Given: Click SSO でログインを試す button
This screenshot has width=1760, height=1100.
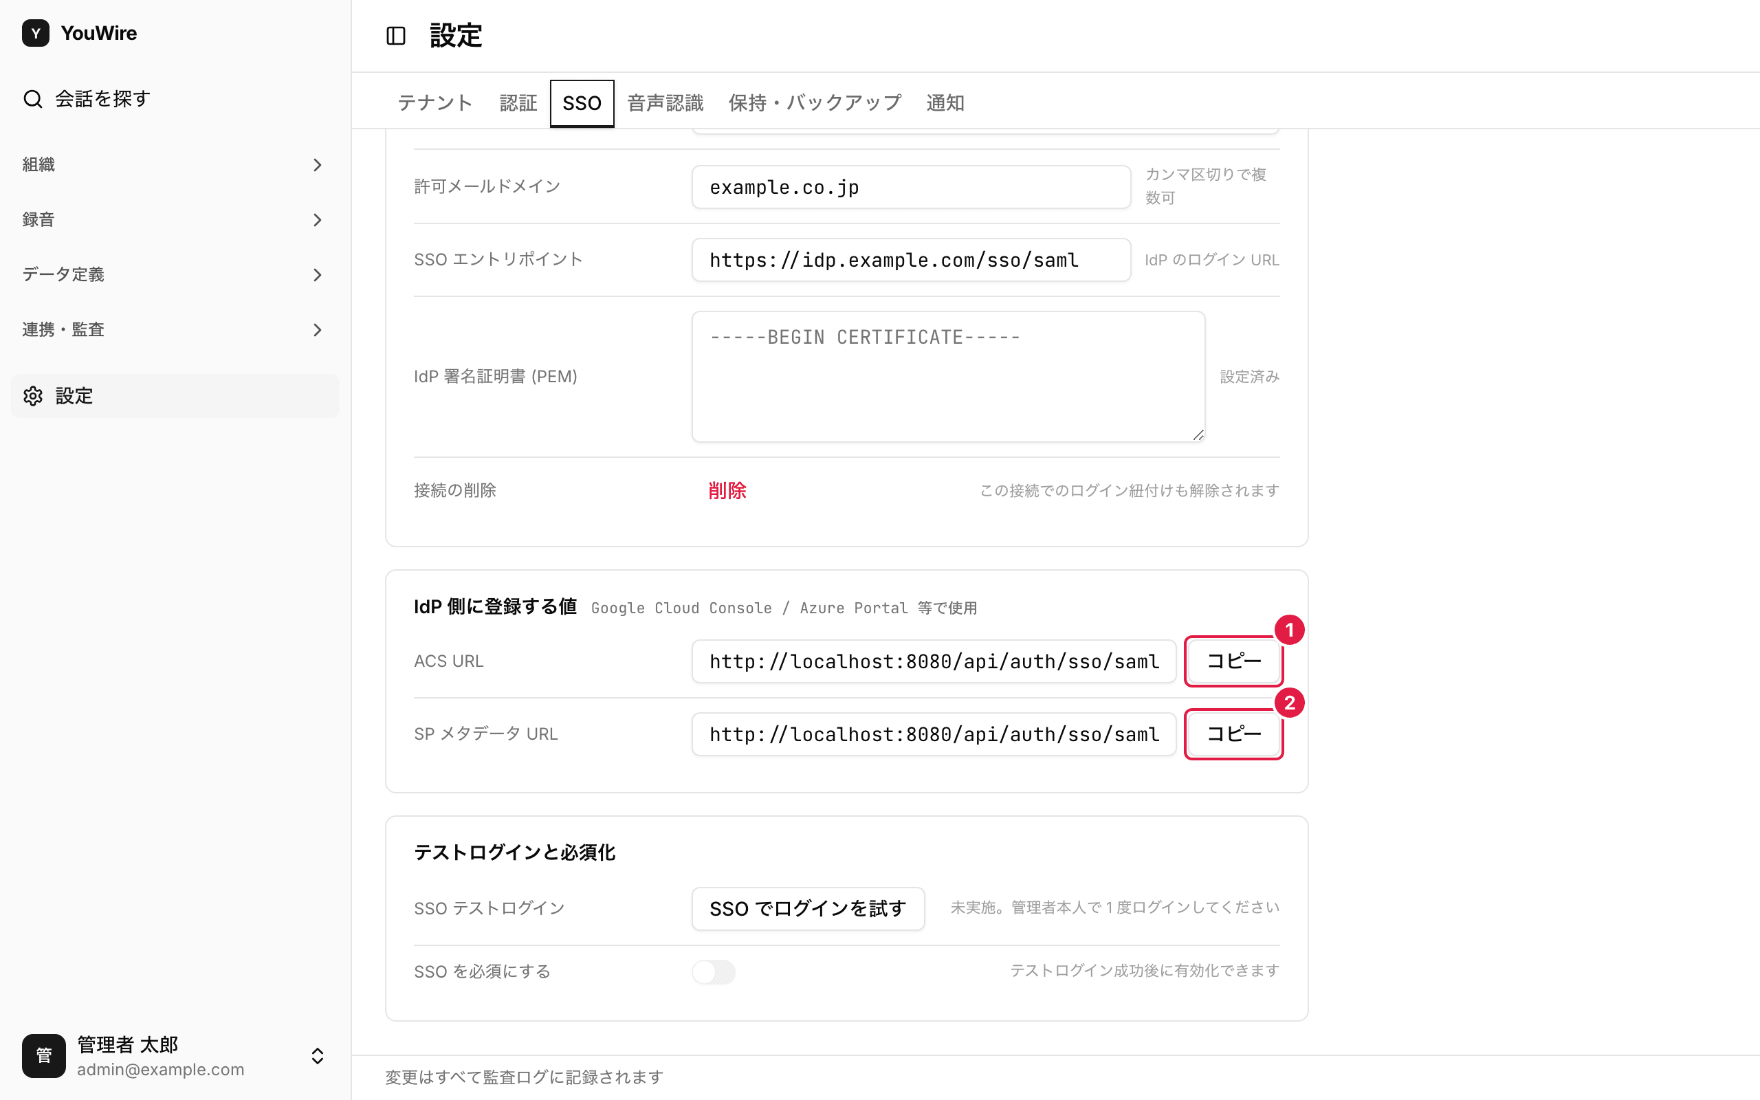Looking at the screenshot, I should coord(808,909).
